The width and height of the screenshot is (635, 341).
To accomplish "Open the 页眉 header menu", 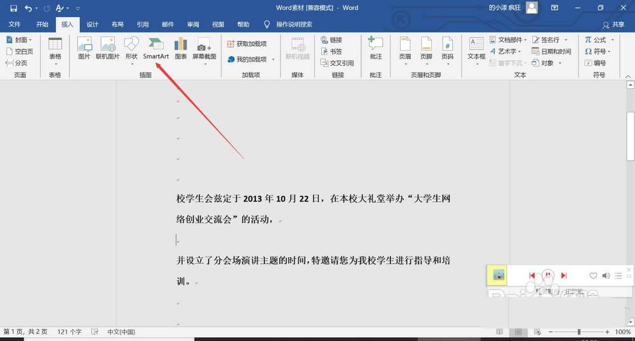I will 405,51.
